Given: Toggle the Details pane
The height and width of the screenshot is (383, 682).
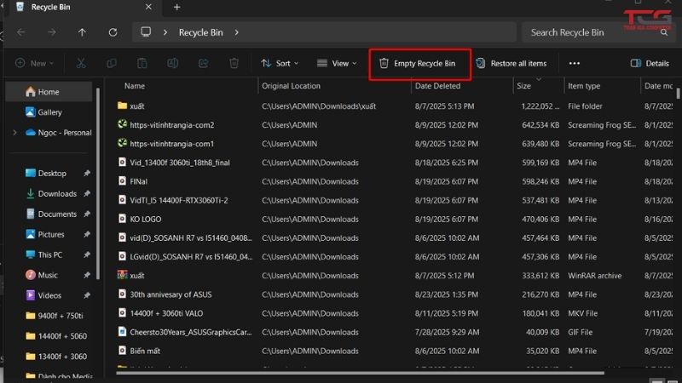Looking at the screenshot, I should (650, 63).
